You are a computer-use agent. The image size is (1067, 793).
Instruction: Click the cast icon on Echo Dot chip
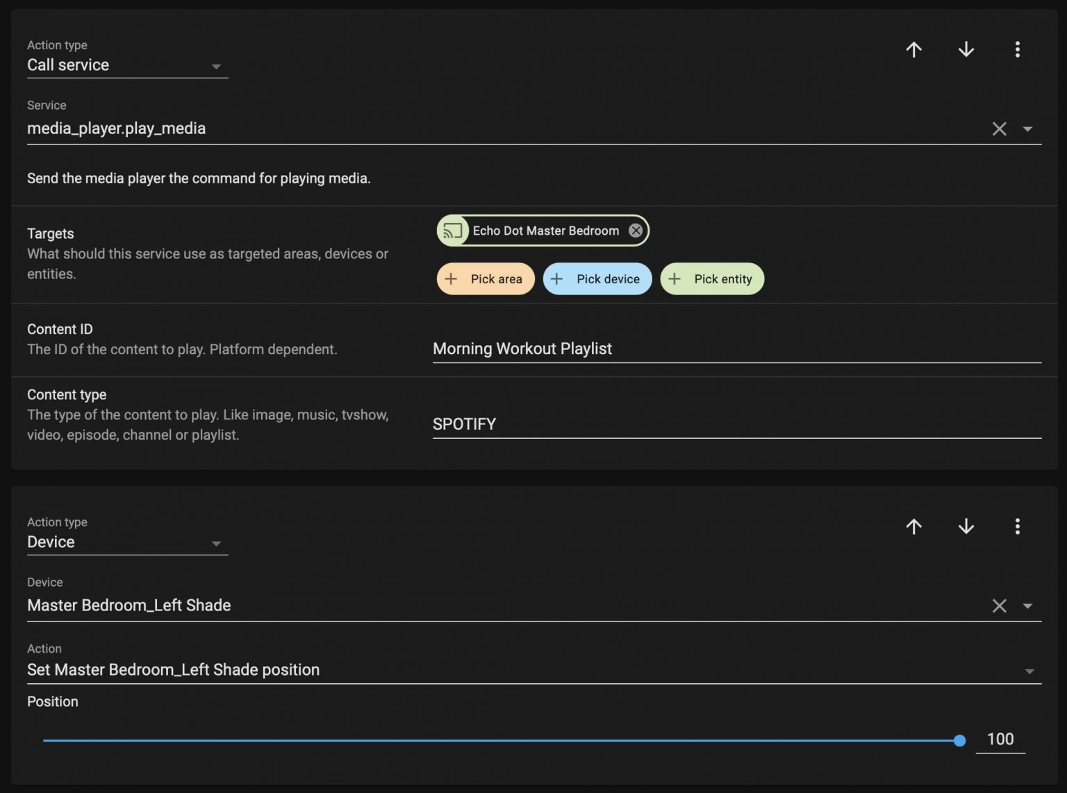coord(453,231)
